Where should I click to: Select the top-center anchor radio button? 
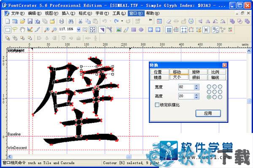click(x=215, y=87)
